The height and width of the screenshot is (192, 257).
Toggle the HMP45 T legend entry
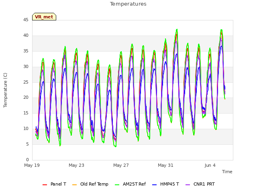click(165, 184)
